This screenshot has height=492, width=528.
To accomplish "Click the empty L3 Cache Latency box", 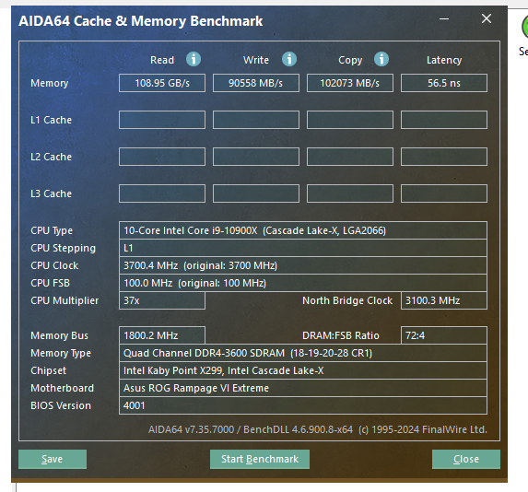I will [444, 193].
